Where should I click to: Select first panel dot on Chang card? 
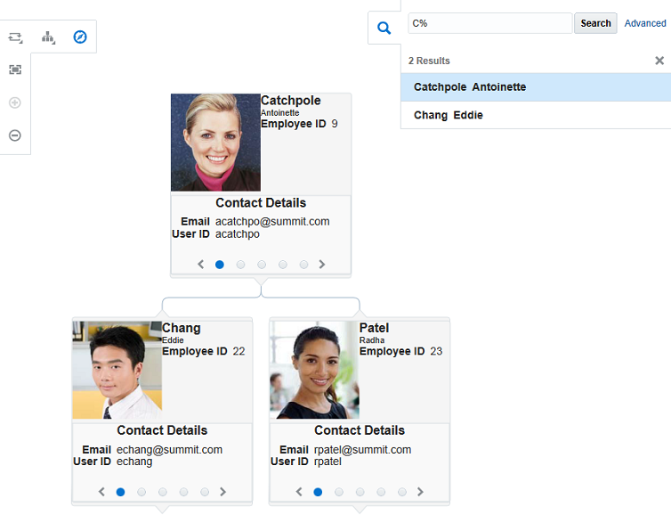point(121,492)
